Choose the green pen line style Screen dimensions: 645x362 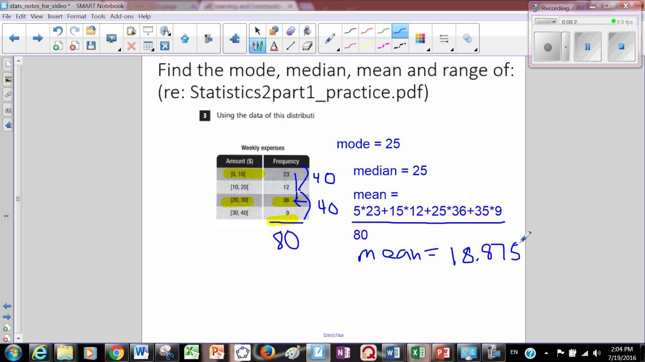[x=383, y=31]
